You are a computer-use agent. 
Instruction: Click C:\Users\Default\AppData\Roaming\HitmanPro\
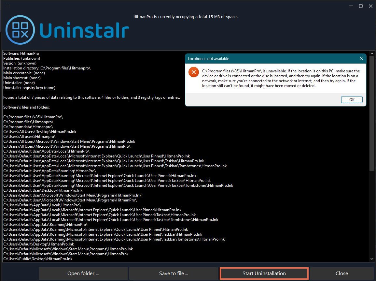pyautogui.click(x=45, y=225)
